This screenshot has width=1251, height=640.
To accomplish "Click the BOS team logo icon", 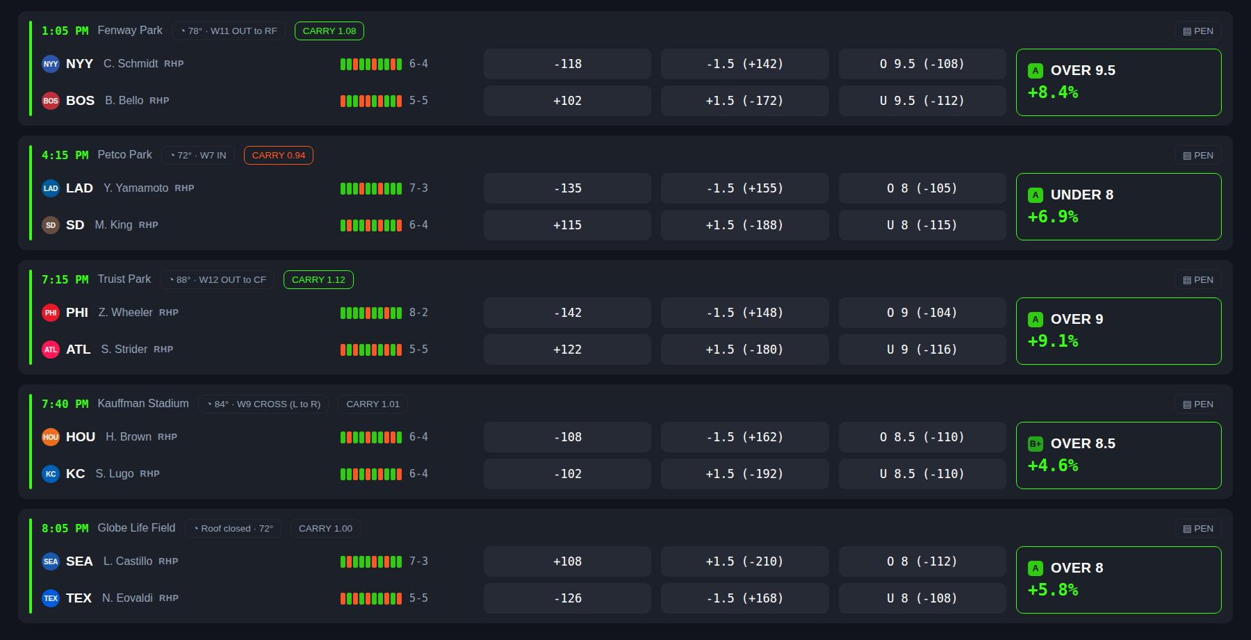I will (x=51, y=101).
